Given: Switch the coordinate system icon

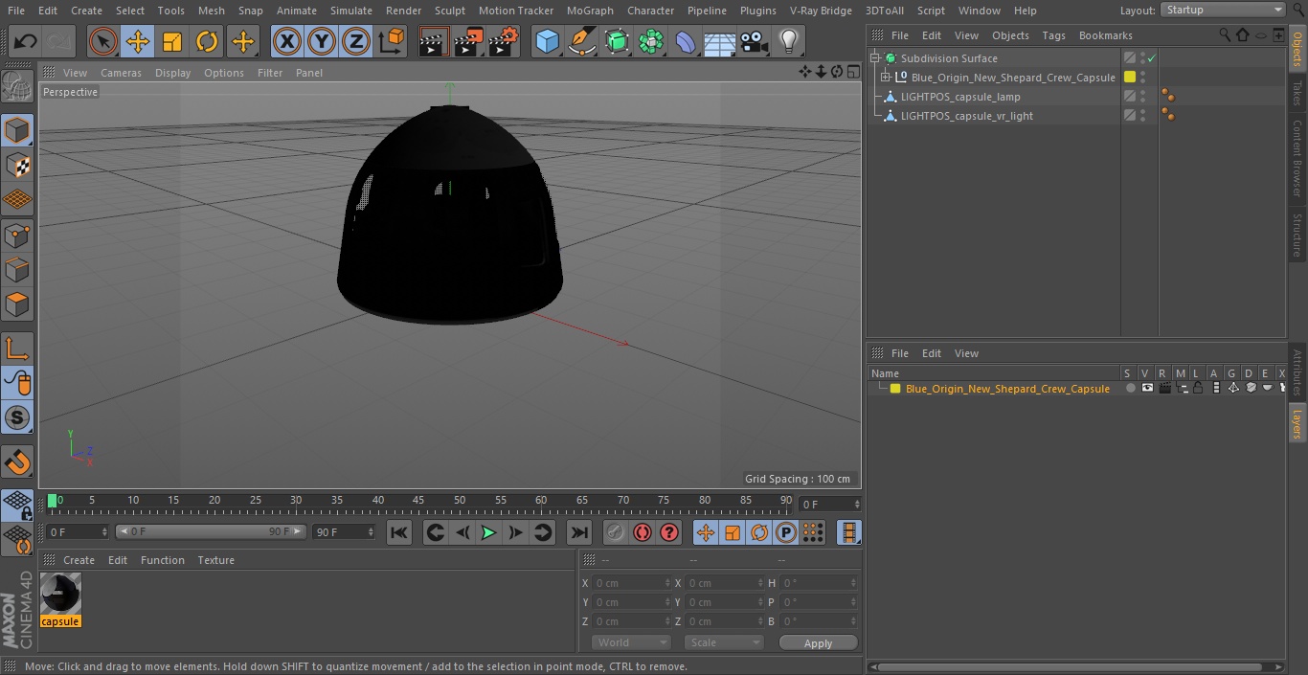Looking at the screenshot, I should [392, 41].
